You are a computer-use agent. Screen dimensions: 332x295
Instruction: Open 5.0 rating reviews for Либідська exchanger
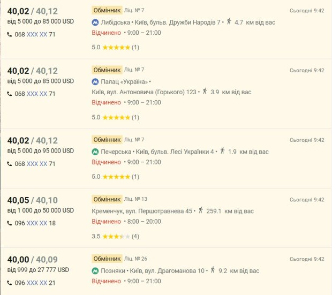tap(115, 47)
